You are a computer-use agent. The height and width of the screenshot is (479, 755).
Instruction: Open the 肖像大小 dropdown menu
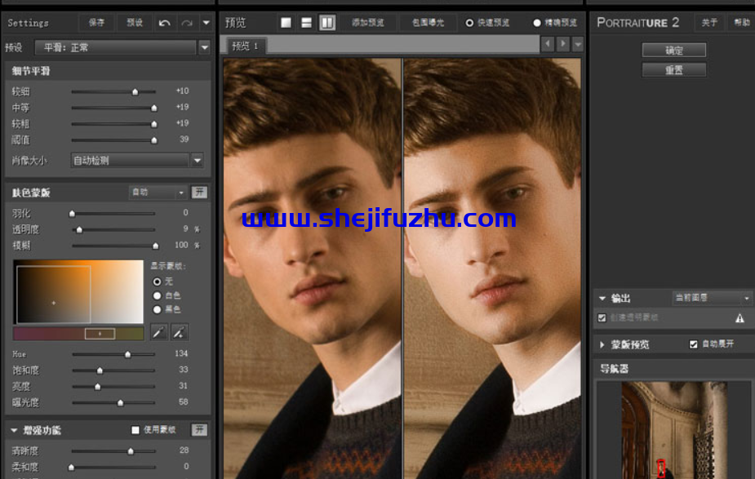pos(197,161)
